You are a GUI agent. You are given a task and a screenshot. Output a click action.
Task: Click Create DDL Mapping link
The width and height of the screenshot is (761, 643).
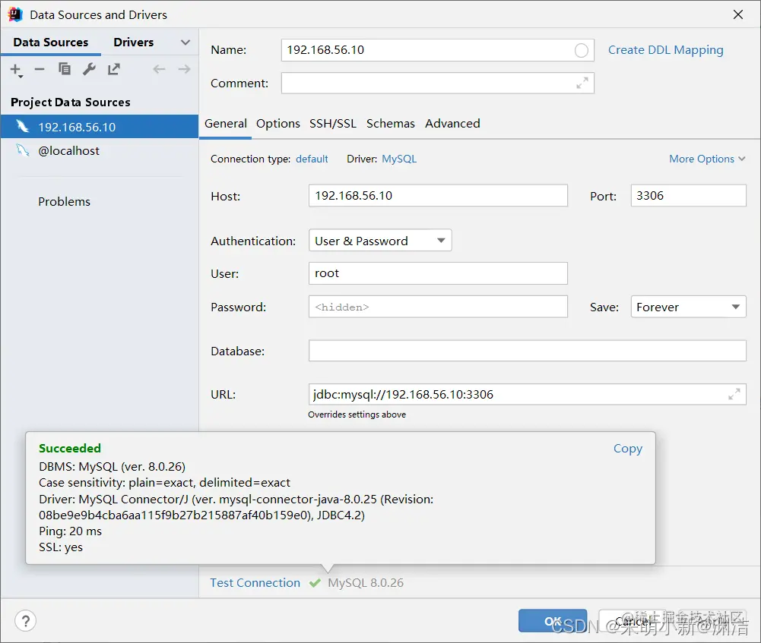click(x=665, y=50)
